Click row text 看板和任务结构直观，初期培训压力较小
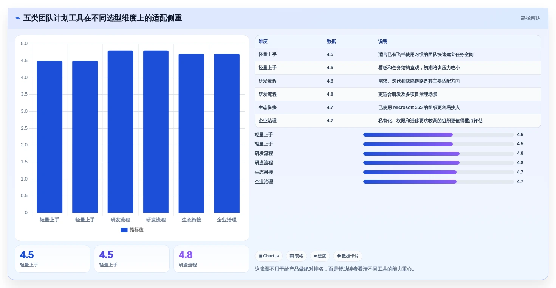556x288 pixels. pos(419,68)
